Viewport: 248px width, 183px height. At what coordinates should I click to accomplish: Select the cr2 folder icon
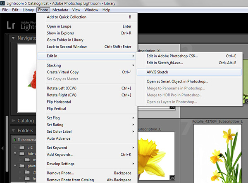coord(22,147)
